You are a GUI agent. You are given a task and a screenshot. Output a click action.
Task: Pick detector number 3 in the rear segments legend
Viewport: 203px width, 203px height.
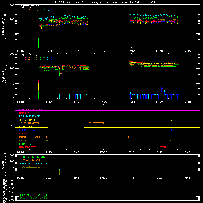click(x=29, y=59)
